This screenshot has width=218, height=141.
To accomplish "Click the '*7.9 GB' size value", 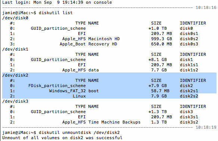I will (158, 86).
